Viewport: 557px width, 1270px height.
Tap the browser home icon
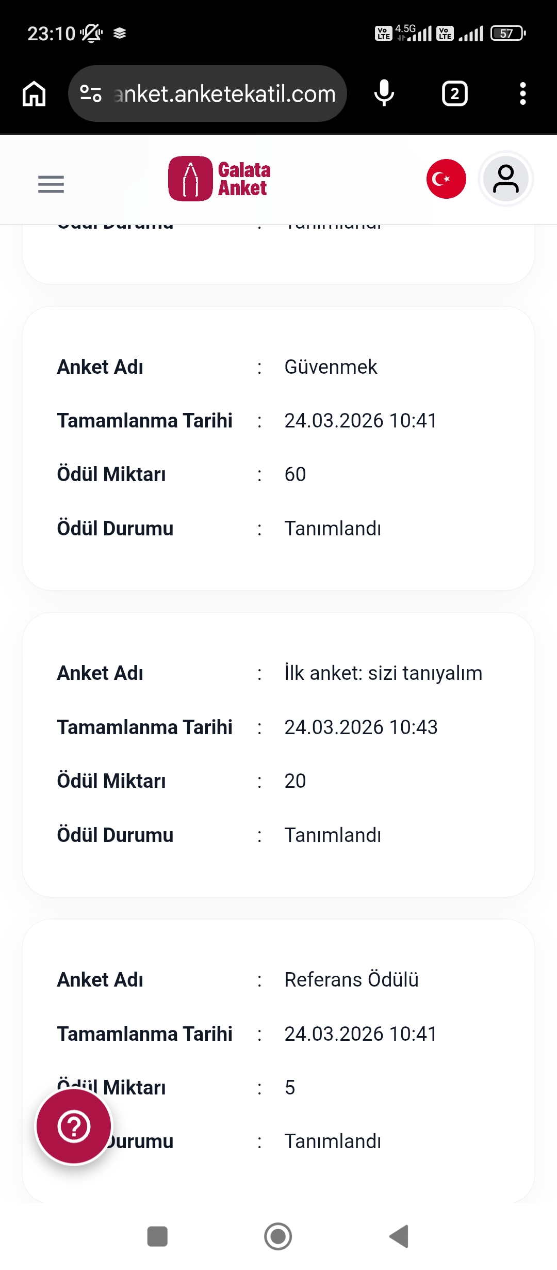34,94
